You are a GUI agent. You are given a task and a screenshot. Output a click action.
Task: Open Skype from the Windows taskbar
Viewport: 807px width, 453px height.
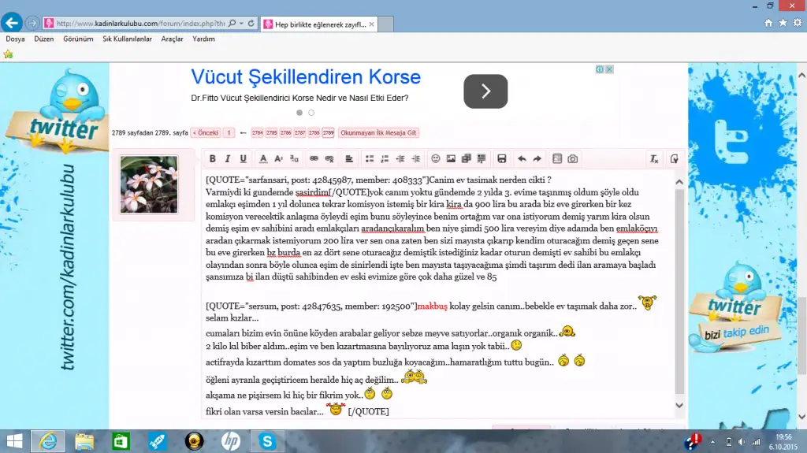pos(268,440)
